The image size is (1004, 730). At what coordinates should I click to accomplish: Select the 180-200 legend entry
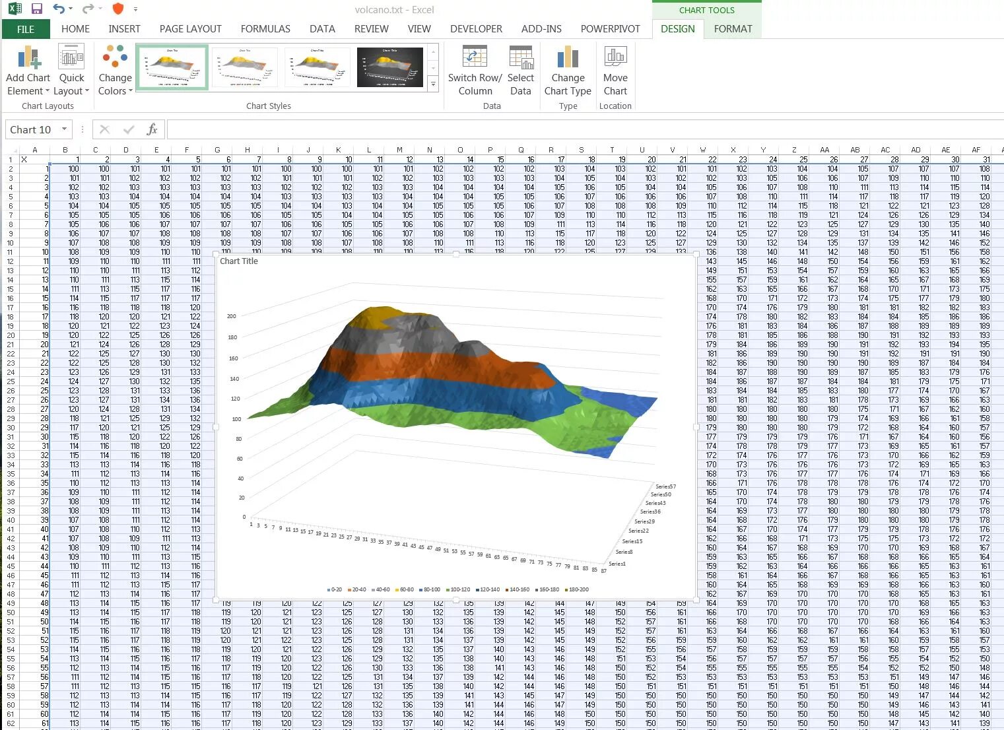click(x=576, y=589)
